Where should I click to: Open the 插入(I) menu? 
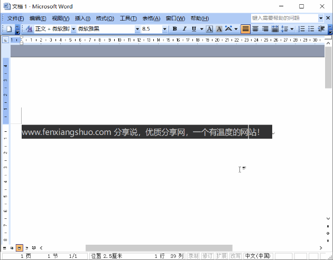(82, 18)
